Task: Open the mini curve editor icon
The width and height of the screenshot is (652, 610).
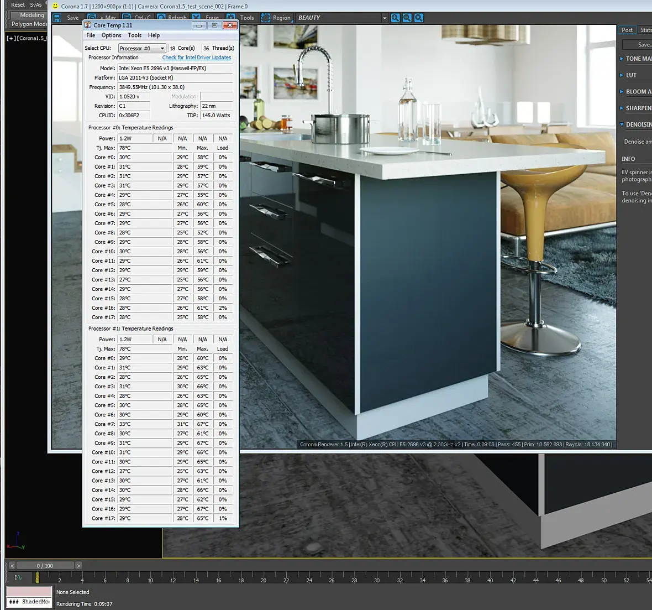Action: 18,577
